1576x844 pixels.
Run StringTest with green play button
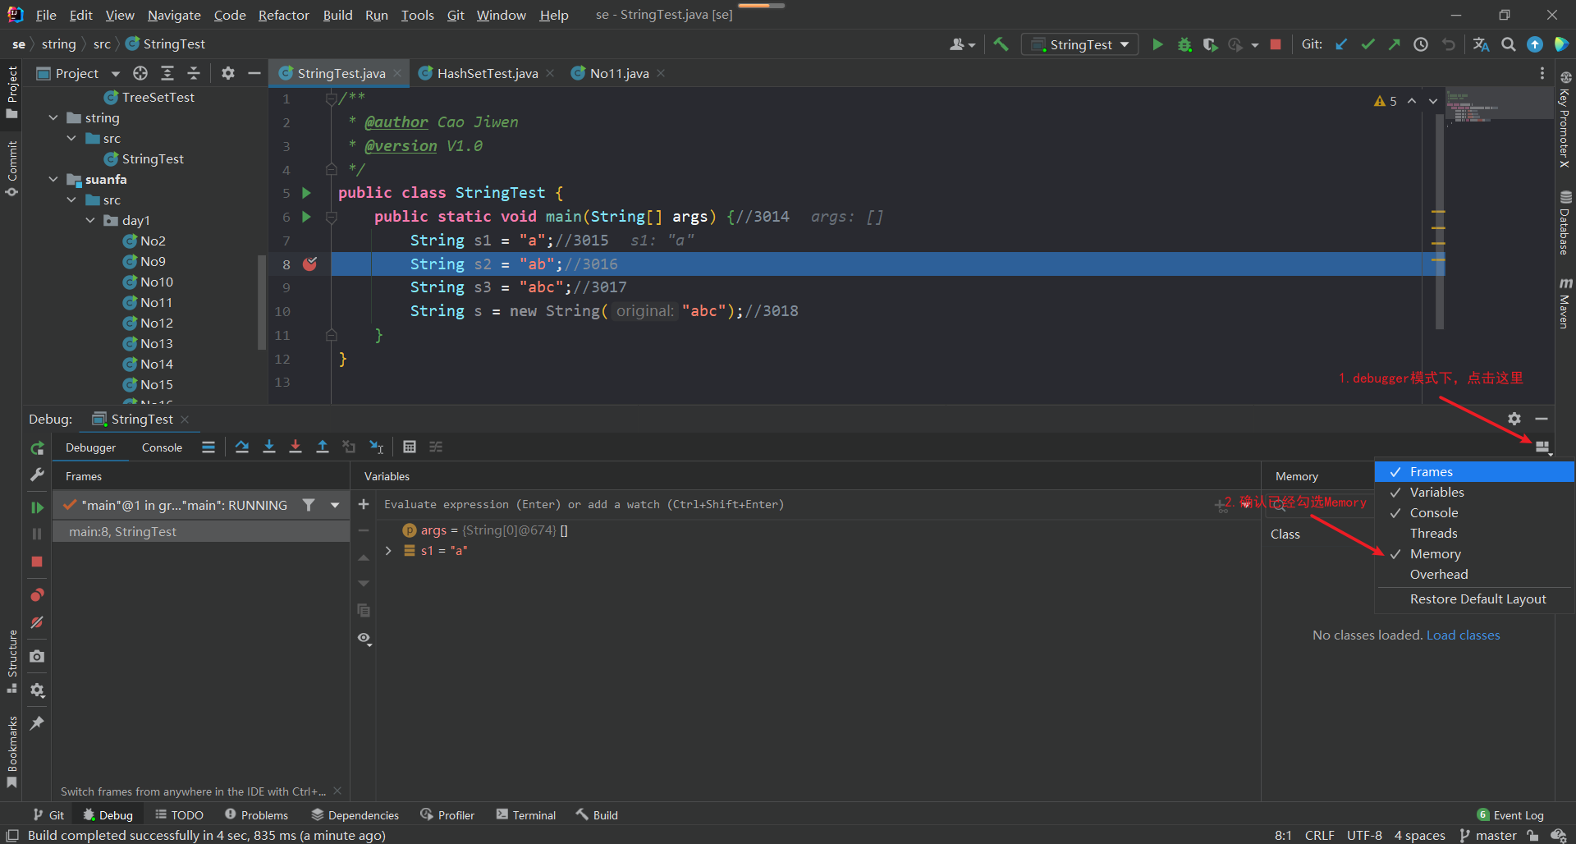[x=1157, y=44]
